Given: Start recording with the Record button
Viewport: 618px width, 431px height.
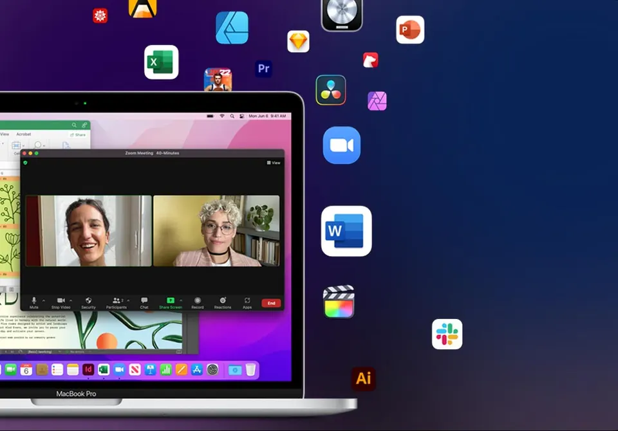Looking at the screenshot, I should [x=198, y=302].
